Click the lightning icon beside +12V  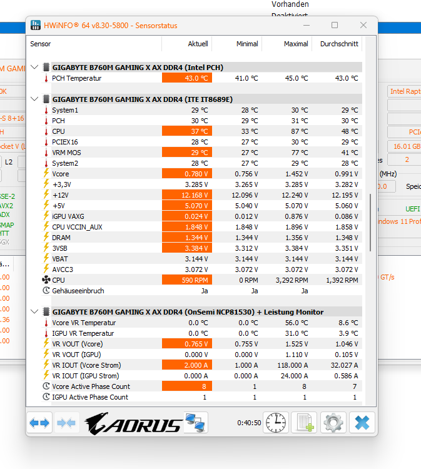click(46, 195)
